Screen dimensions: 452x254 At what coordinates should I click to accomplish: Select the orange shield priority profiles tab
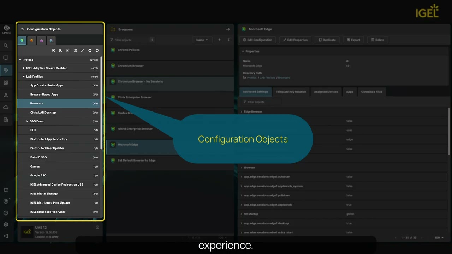32,41
